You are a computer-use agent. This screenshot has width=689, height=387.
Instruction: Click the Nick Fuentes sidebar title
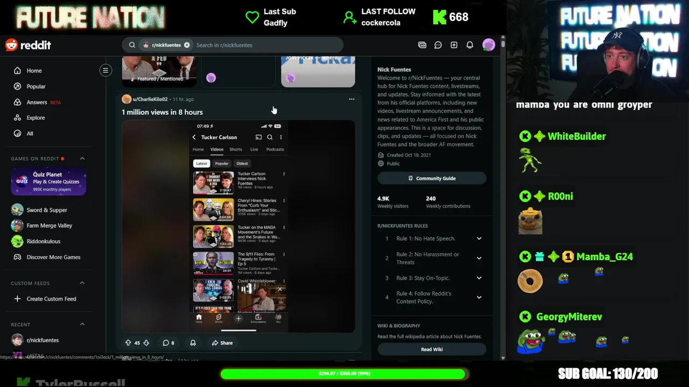point(394,70)
